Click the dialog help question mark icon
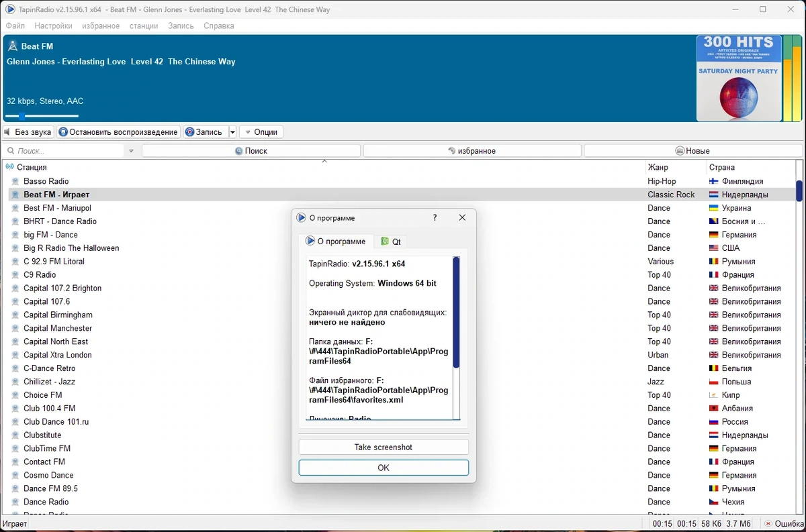806x532 pixels. pos(435,217)
